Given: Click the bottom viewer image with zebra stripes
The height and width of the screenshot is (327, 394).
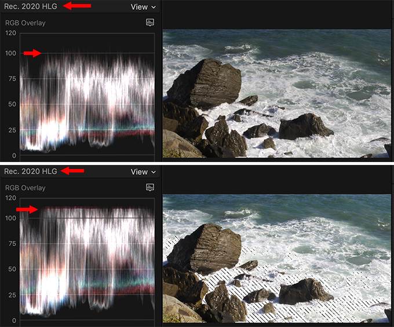Looking at the screenshot, I should (276, 259).
